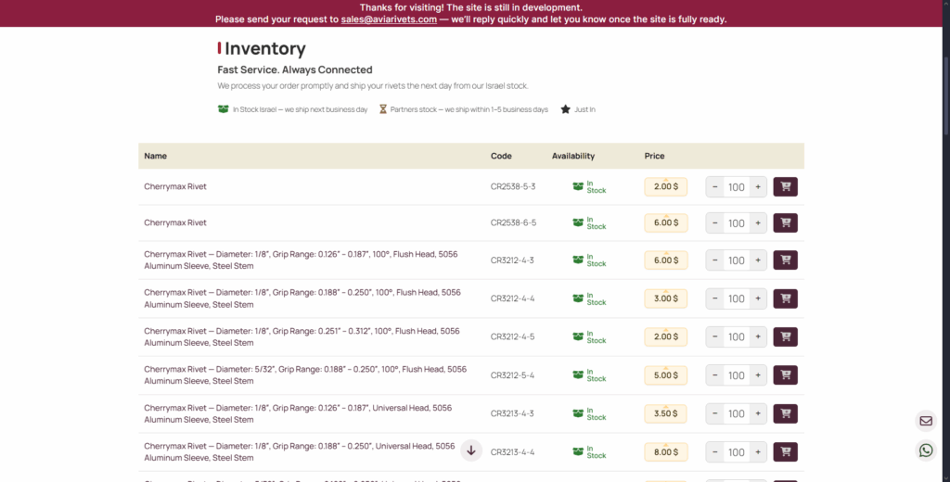
Task: Decrease quantity for CR3212-4-5
Action: coord(714,337)
